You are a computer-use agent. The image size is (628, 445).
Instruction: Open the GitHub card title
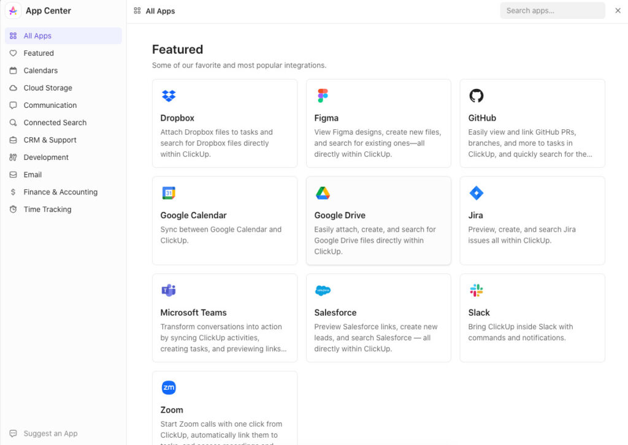482,118
